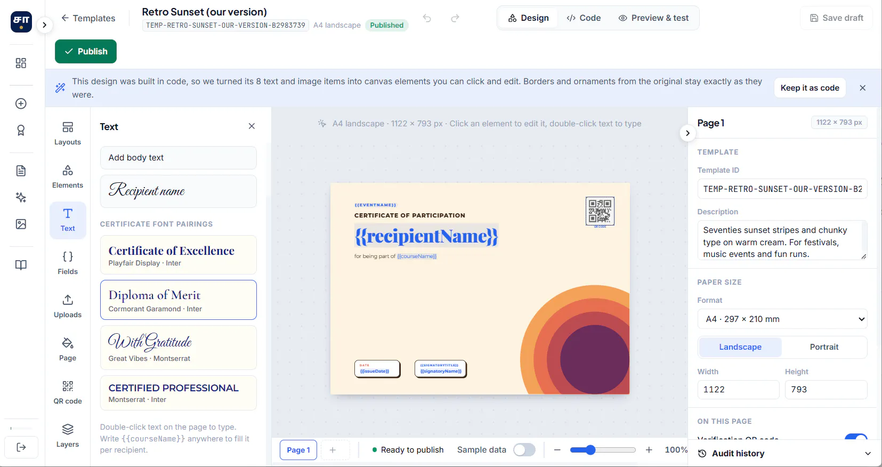
Task: Select Landscape orientation
Action: click(740, 347)
